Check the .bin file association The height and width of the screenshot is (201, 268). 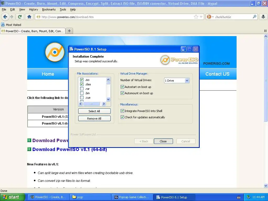click(82, 93)
